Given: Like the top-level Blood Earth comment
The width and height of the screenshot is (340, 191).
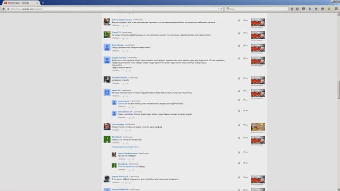Looking at the screenshot, I should (123, 143).
